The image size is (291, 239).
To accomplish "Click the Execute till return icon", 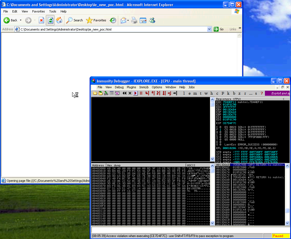I will tap(169, 93).
